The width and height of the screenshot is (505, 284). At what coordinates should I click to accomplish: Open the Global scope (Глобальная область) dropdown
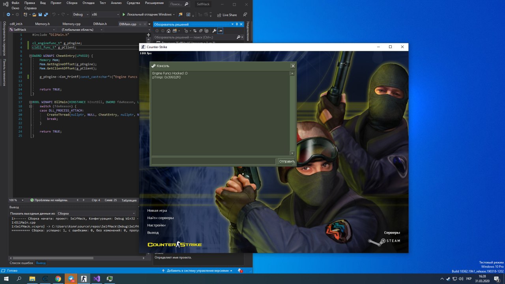tap(80, 30)
